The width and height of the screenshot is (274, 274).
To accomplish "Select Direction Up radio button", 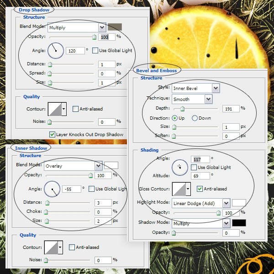I will click(174, 118).
